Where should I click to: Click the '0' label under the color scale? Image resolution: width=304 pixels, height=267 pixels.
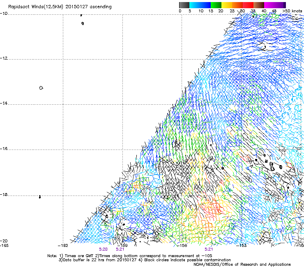tap(180, 11)
